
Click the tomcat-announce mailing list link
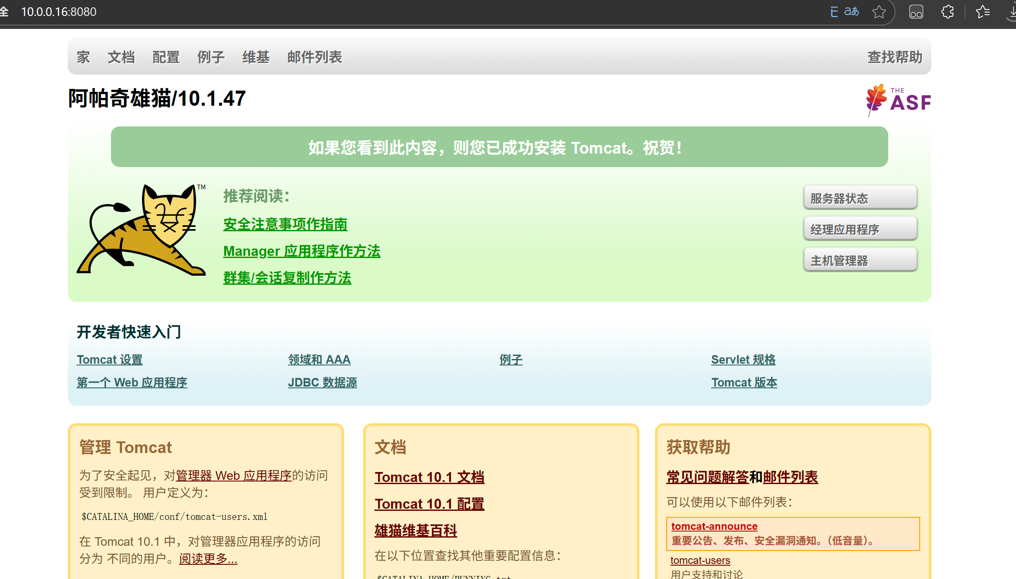714,526
